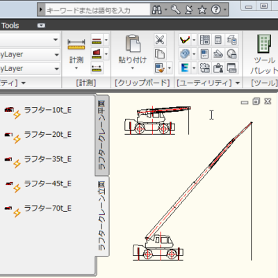Click the copy clip icon below the scissors

(x=160, y=54)
